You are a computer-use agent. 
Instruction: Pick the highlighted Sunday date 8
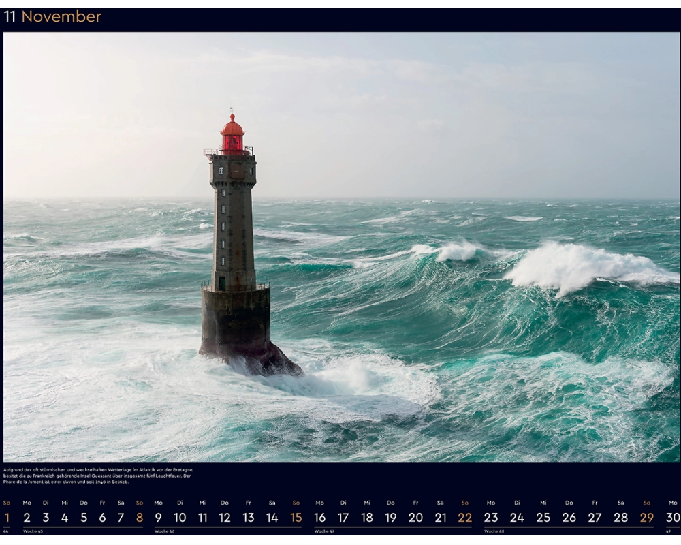pos(140,518)
